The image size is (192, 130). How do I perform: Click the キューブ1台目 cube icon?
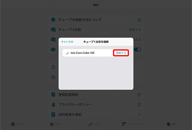click(53, 30)
